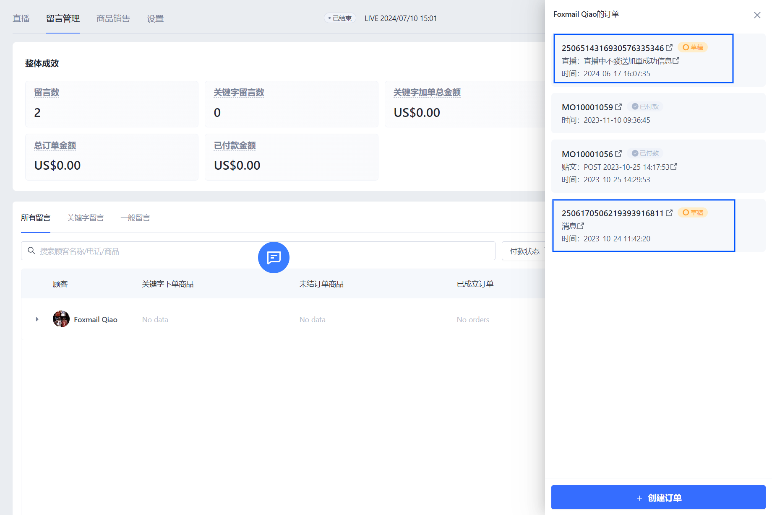Click the 草稿 badge on order 2506514316930576335346

click(x=693, y=47)
